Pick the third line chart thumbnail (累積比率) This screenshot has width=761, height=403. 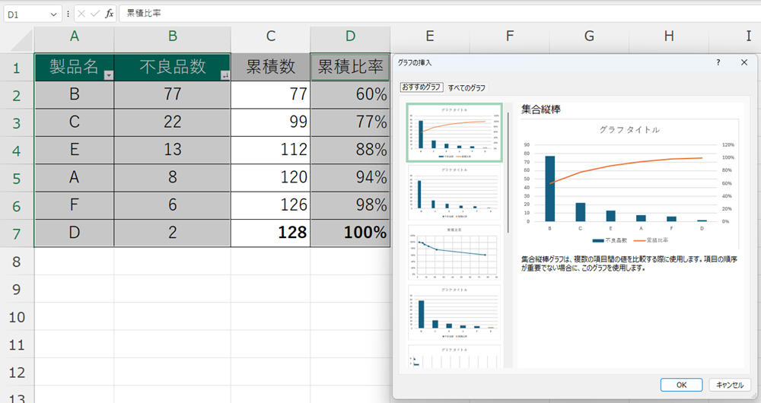click(454, 252)
